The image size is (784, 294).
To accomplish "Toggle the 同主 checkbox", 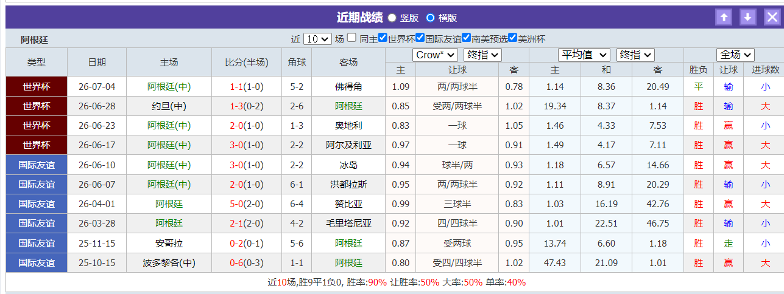I will coord(352,38).
